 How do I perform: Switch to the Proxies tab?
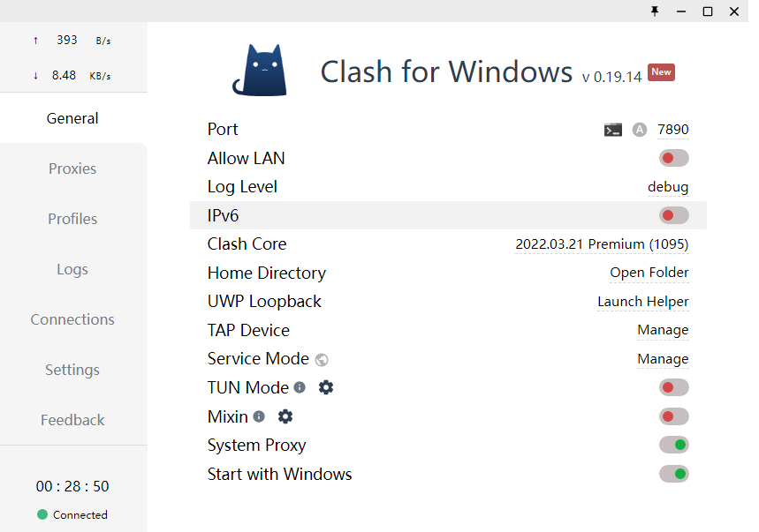(72, 169)
